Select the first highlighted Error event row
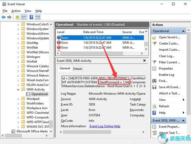The image size is (191, 144). tap(100, 38)
